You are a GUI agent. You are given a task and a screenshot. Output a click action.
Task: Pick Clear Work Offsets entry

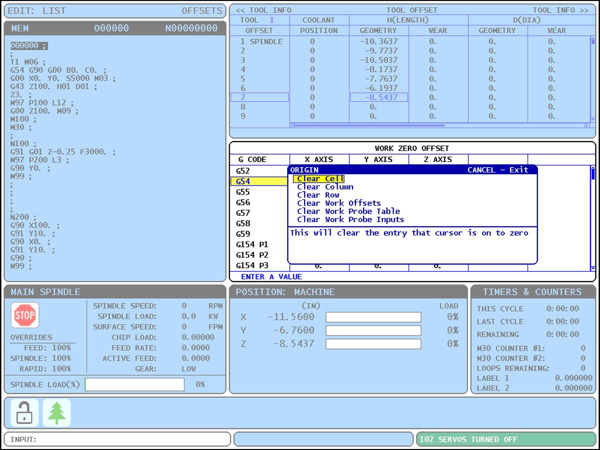338,203
